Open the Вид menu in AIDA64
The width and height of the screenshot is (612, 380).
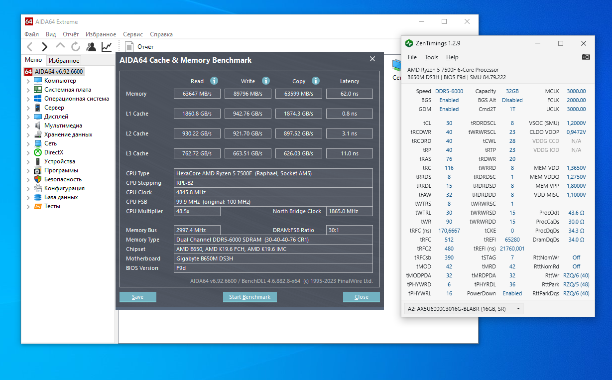51,34
